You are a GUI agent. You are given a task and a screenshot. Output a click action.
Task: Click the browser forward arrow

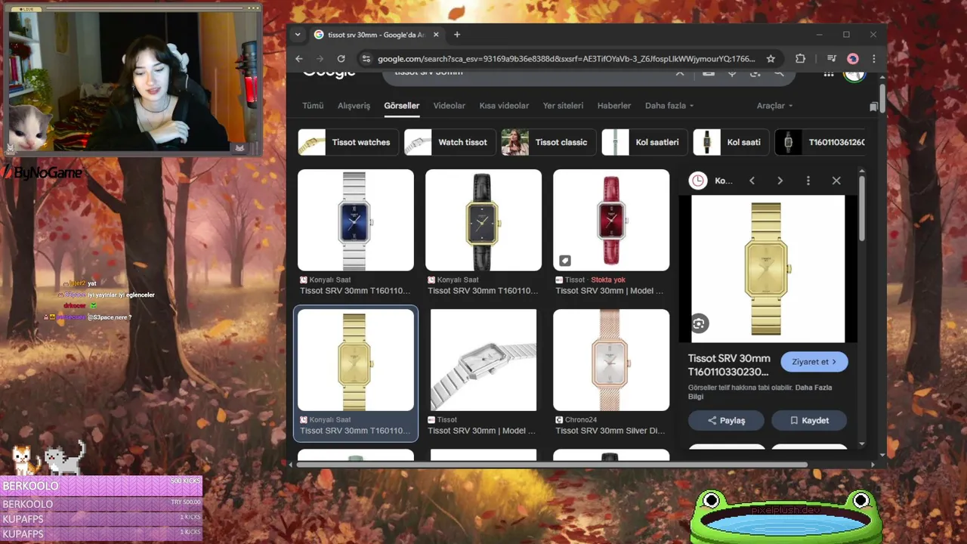tap(320, 58)
